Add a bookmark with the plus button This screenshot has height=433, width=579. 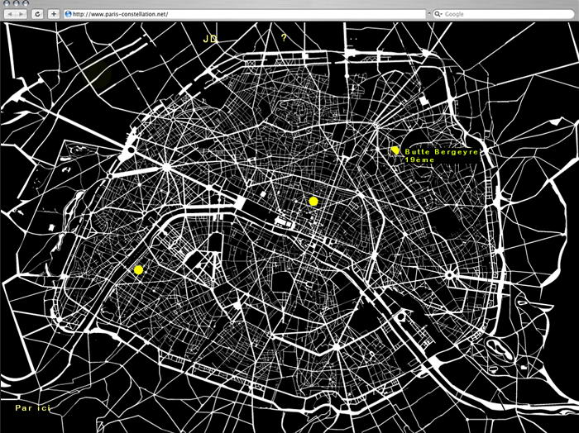[54, 14]
